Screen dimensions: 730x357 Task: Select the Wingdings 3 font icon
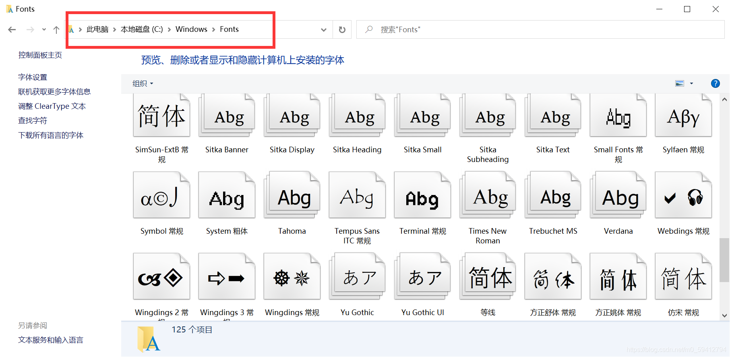pyautogui.click(x=227, y=276)
